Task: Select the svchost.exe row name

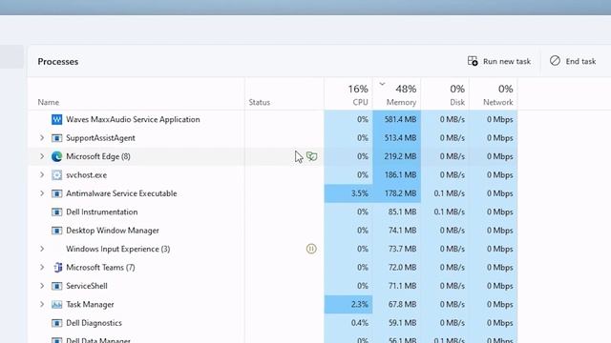Action: tap(87, 175)
